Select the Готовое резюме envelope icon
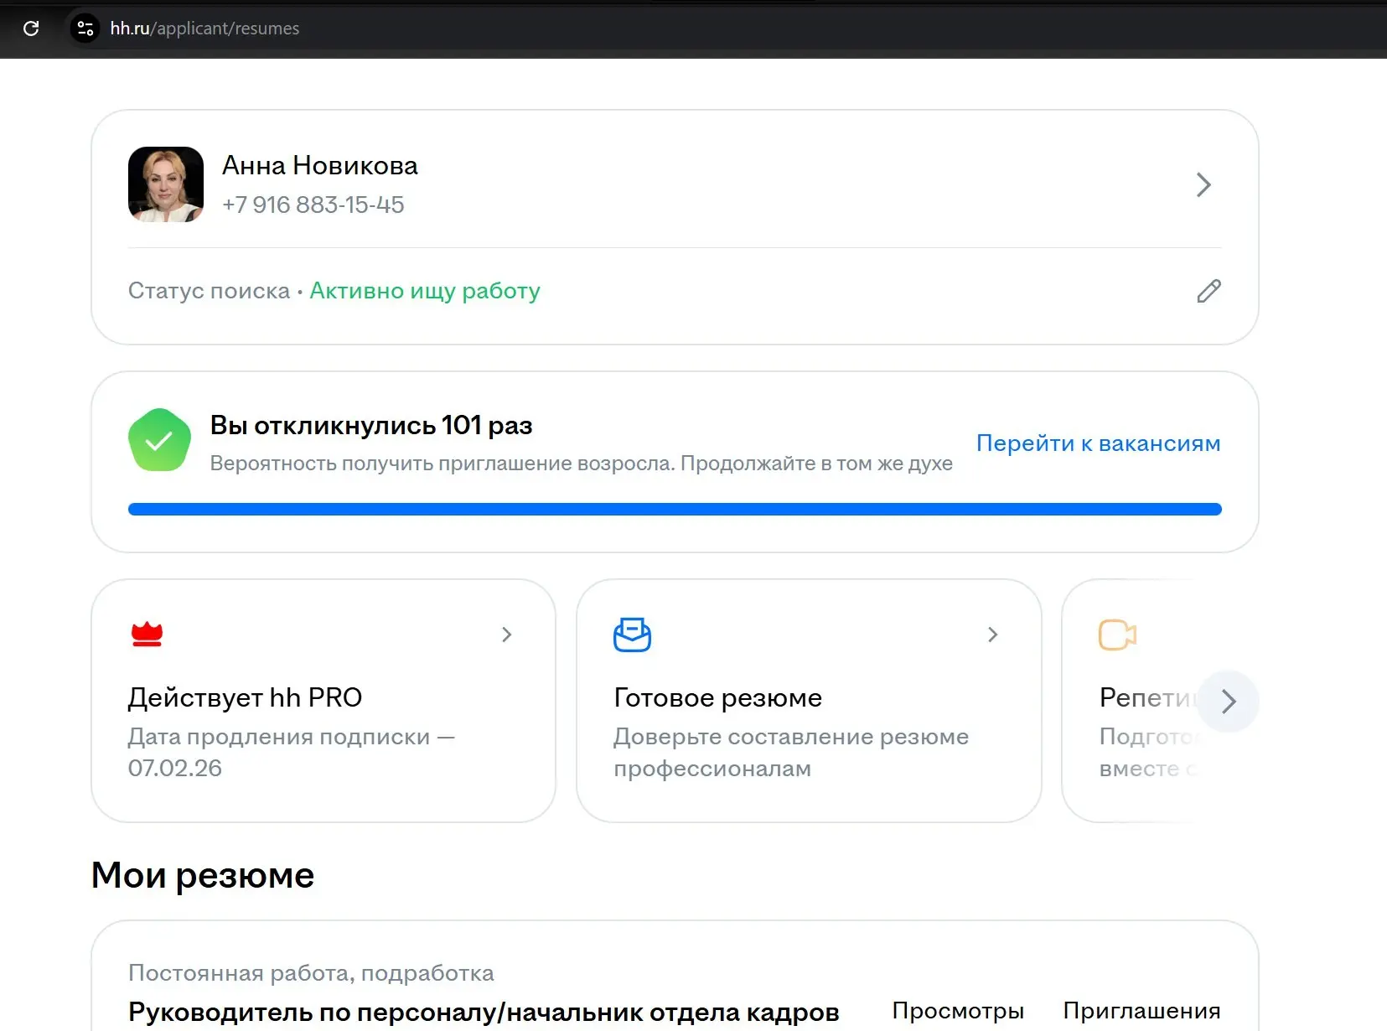This screenshot has height=1031, width=1387. point(634,635)
